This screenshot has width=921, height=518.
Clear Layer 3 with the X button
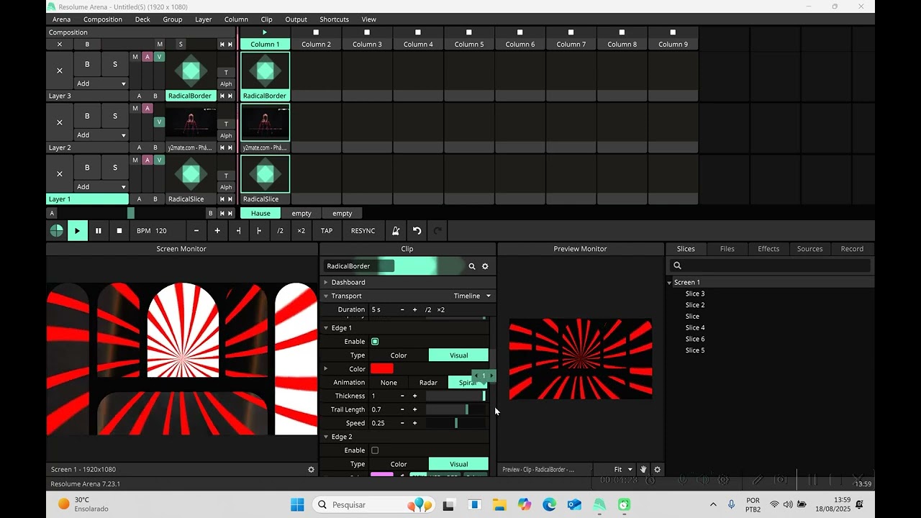pos(60,71)
